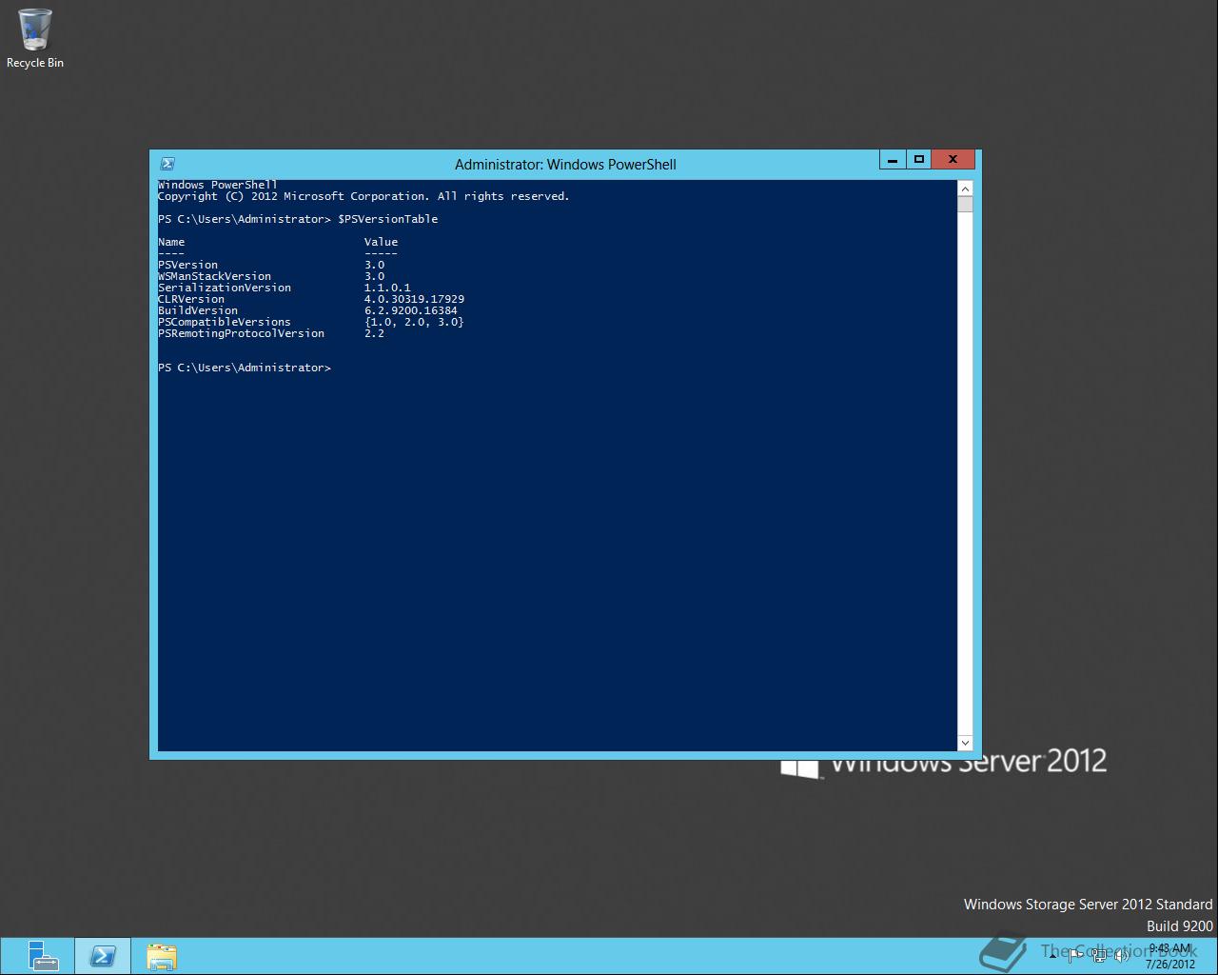Click the copyright line in PowerShell
The width and height of the screenshot is (1218, 975).
pyautogui.click(x=363, y=196)
